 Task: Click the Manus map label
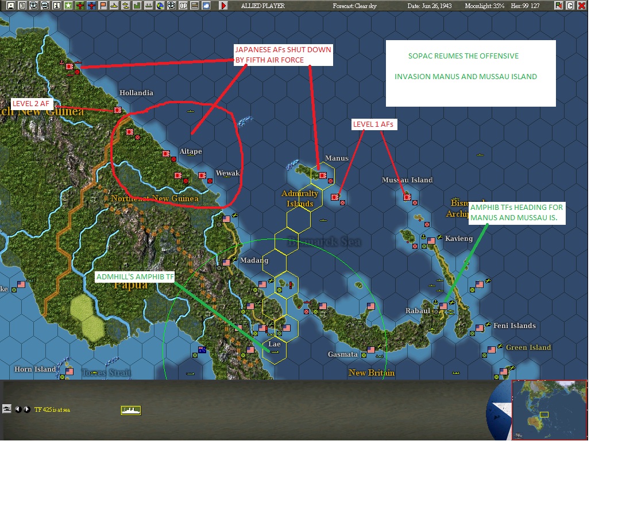tap(337, 158)
